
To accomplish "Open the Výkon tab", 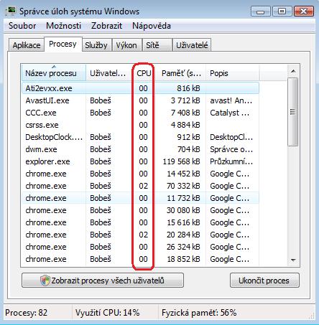I will [x=126, y=45].
